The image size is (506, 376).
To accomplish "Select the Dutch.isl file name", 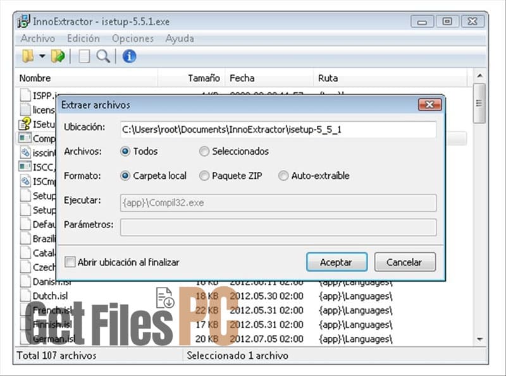I will click(51, 296).
